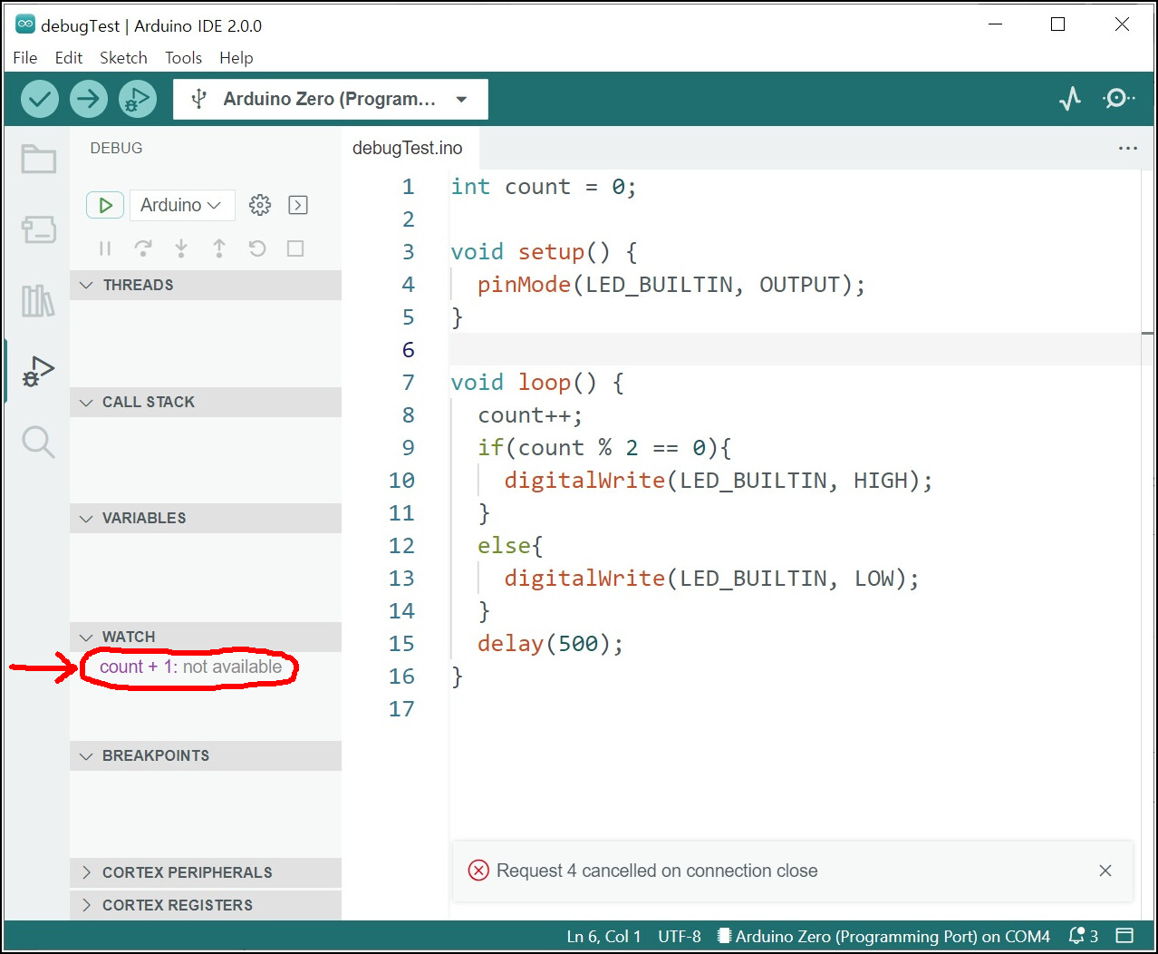Click the Step Out debug control

(x=219, y=248)
